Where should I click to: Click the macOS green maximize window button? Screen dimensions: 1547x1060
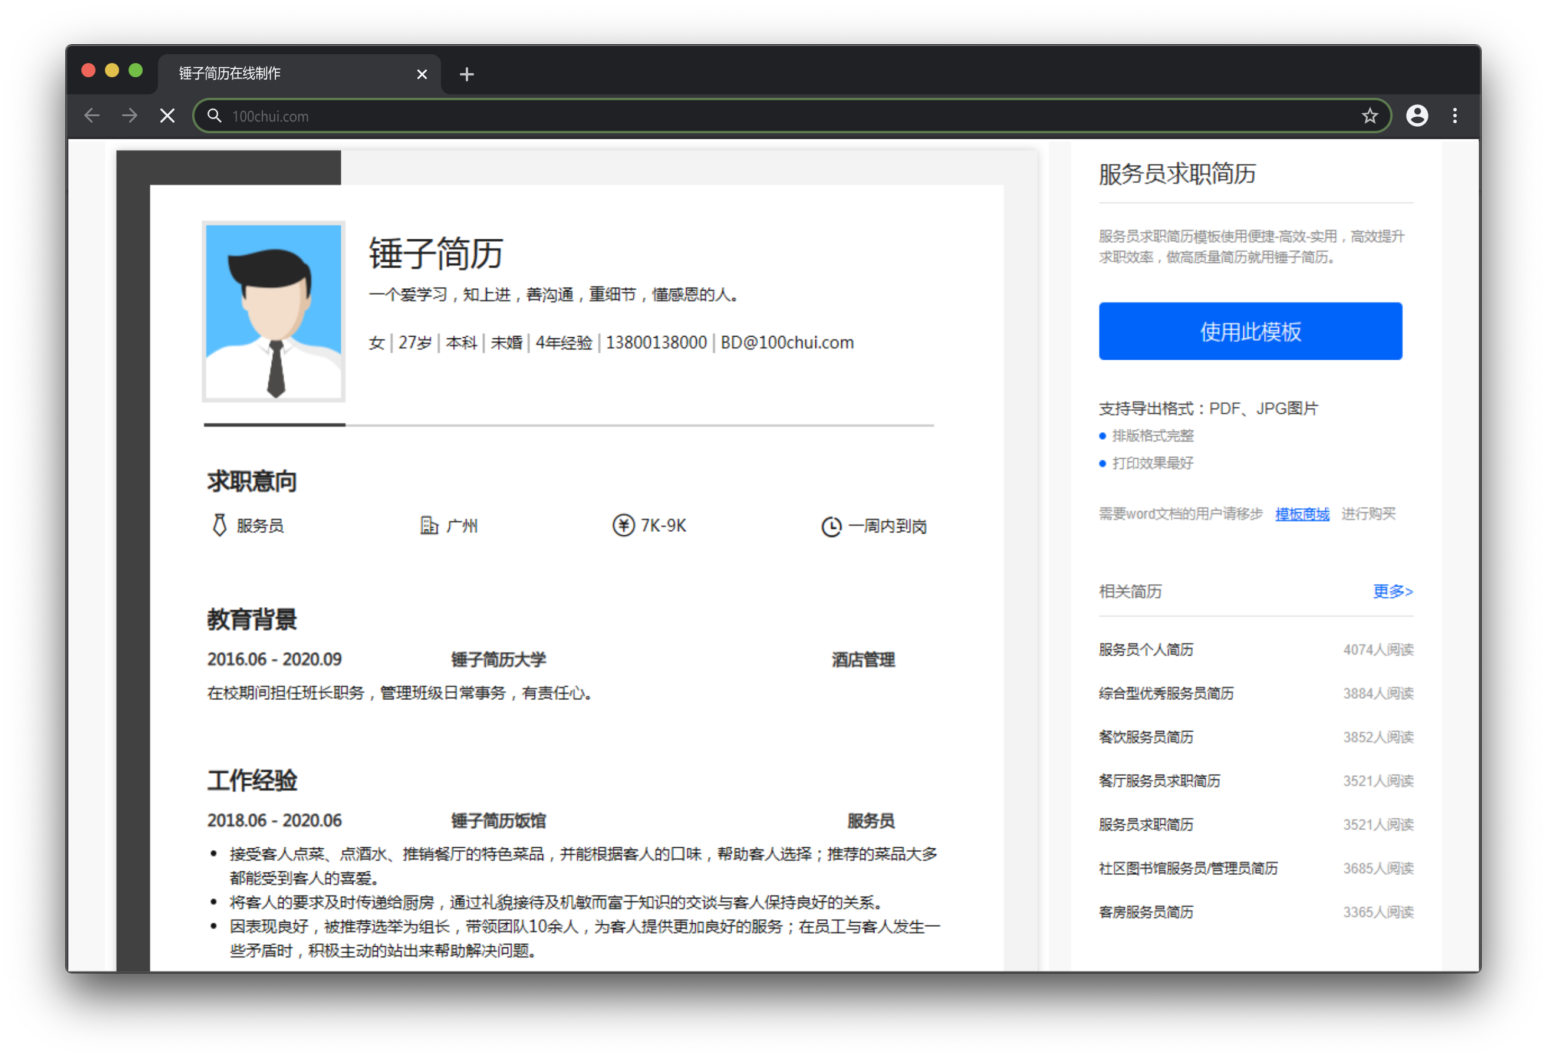[136, 71]
